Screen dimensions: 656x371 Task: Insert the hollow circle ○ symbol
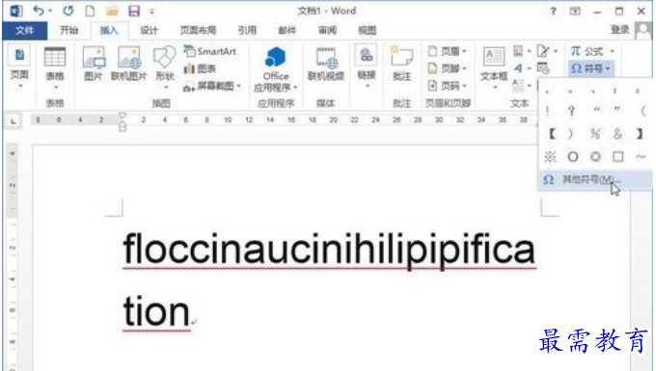click(573, 157)
